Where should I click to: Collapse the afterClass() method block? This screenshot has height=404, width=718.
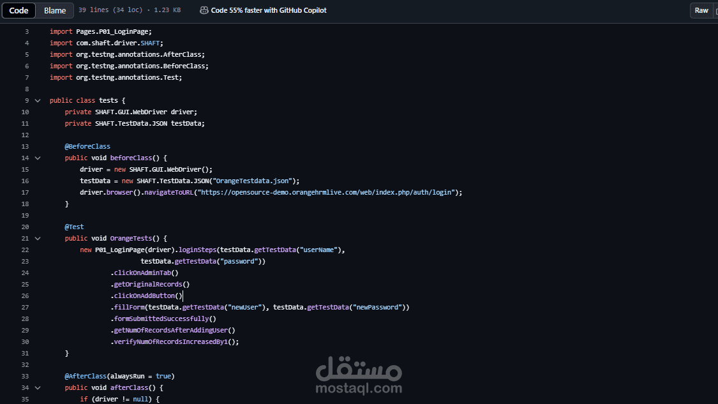point(38,387)
